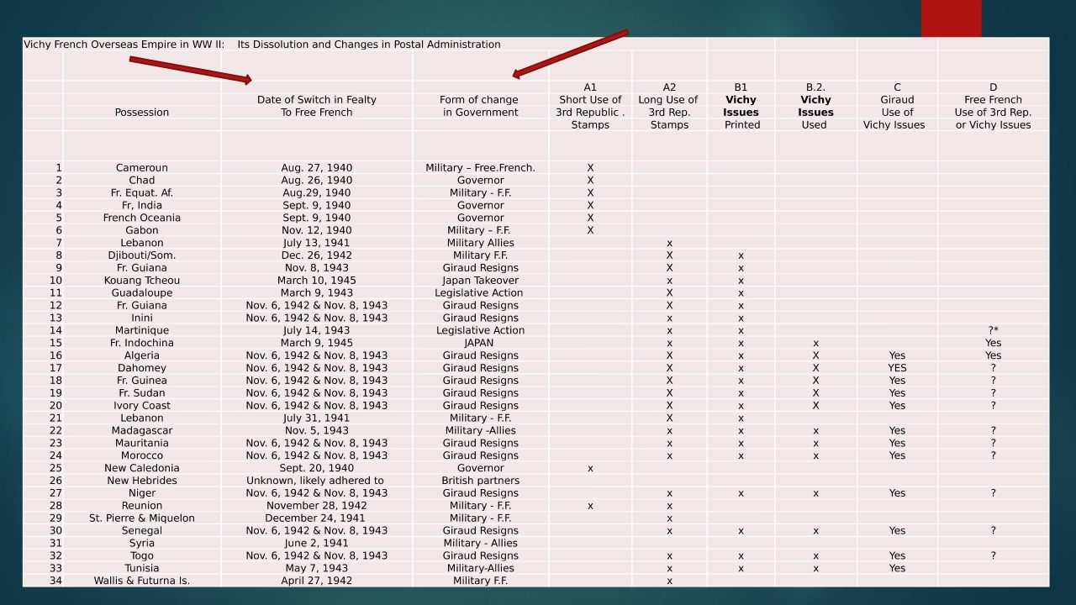This screenshot has width=1076, height=605.
Task: Click the 'Date of Switch in Fealty' header
Action: [x=317, y=100]
